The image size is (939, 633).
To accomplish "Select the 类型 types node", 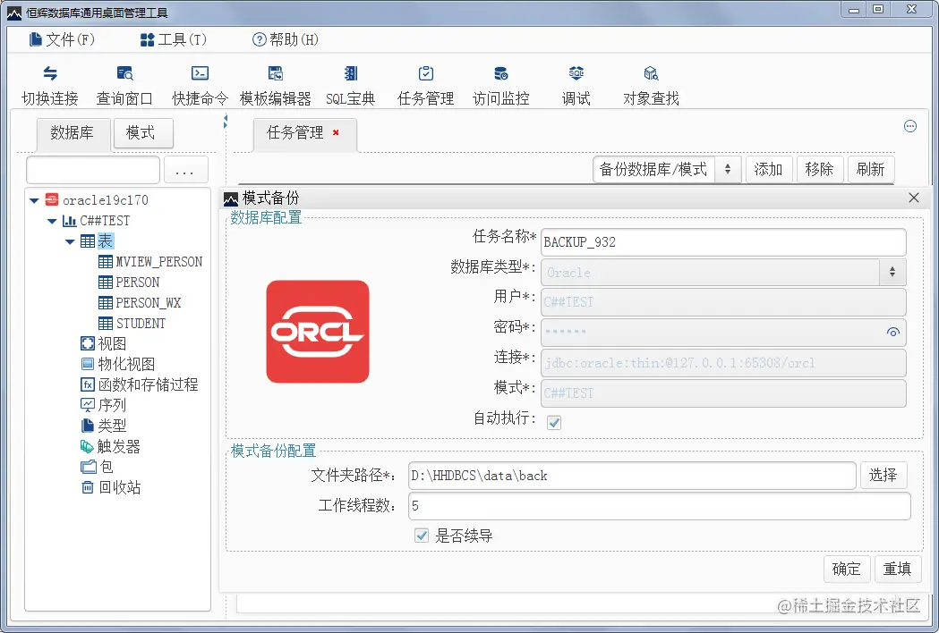I will (x=104, y=426).
